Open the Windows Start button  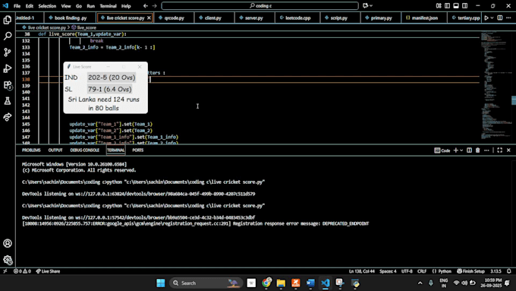(161, 283)
